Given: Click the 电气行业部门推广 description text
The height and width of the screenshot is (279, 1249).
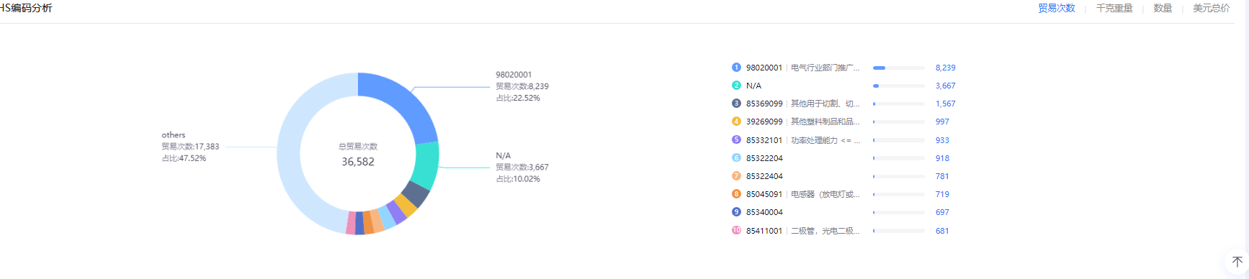Looking at the screenshot, I should [825, 68].
